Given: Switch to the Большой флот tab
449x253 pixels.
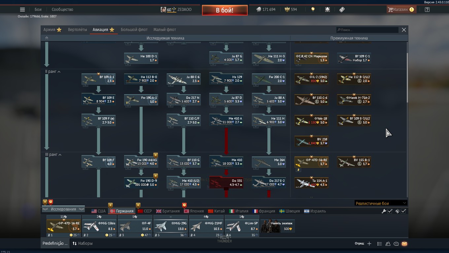Looking at the screenshot, I should (x=134, y=30).
